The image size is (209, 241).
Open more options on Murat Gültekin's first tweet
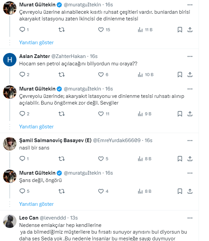coord(190,5)
